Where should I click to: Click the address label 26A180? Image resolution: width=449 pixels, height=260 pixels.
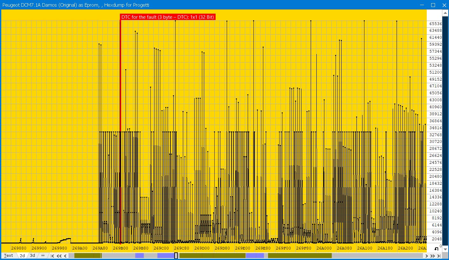tap(385, 248)
